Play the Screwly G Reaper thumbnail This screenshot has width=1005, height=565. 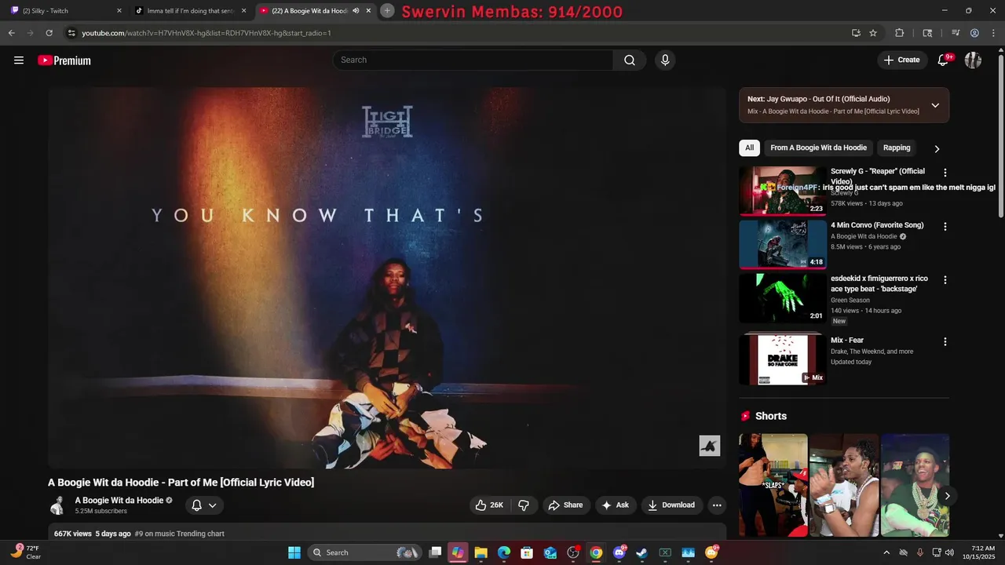(783, 191)
